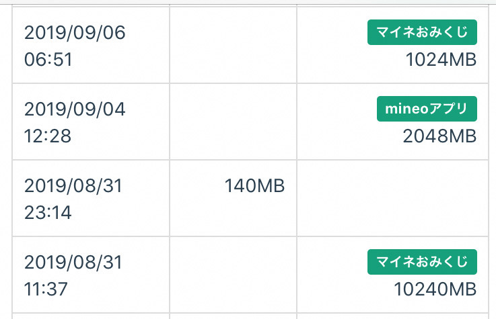Click the 06:51 time
Image resolution: width=496 pixels, height=319 pixels.
pos(48,60)
